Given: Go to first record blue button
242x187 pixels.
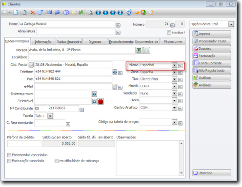Looking at the screenshot, I should coord(98,13).
